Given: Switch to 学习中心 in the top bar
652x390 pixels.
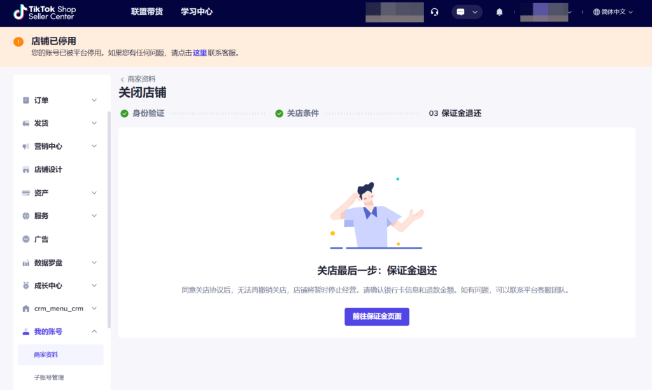Looking at the screenshot, I should tap(196, 11).
